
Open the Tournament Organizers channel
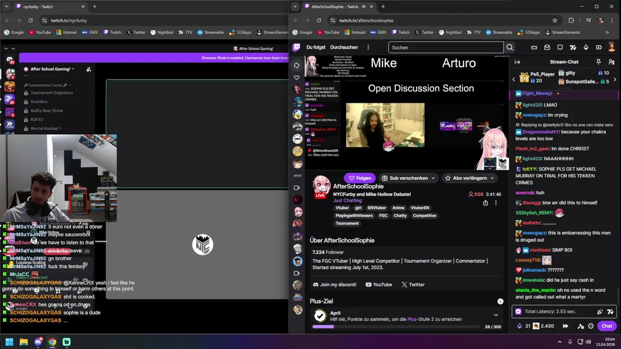click(x=51, y=93)
